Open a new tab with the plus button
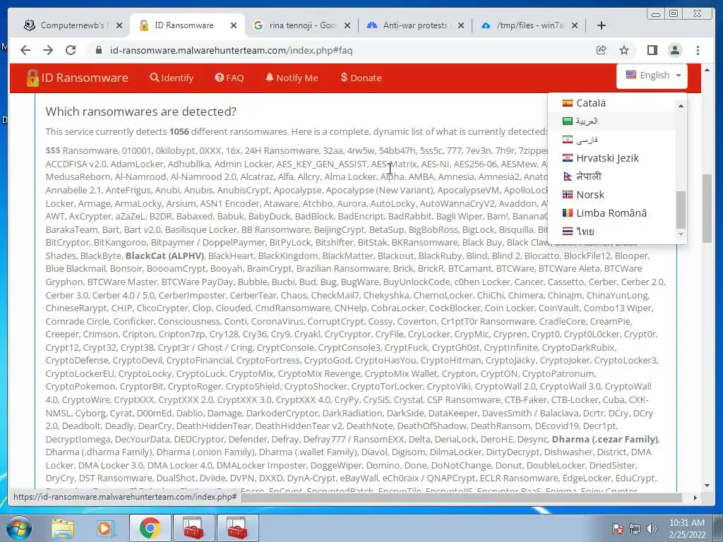 (x=602, y=25)
